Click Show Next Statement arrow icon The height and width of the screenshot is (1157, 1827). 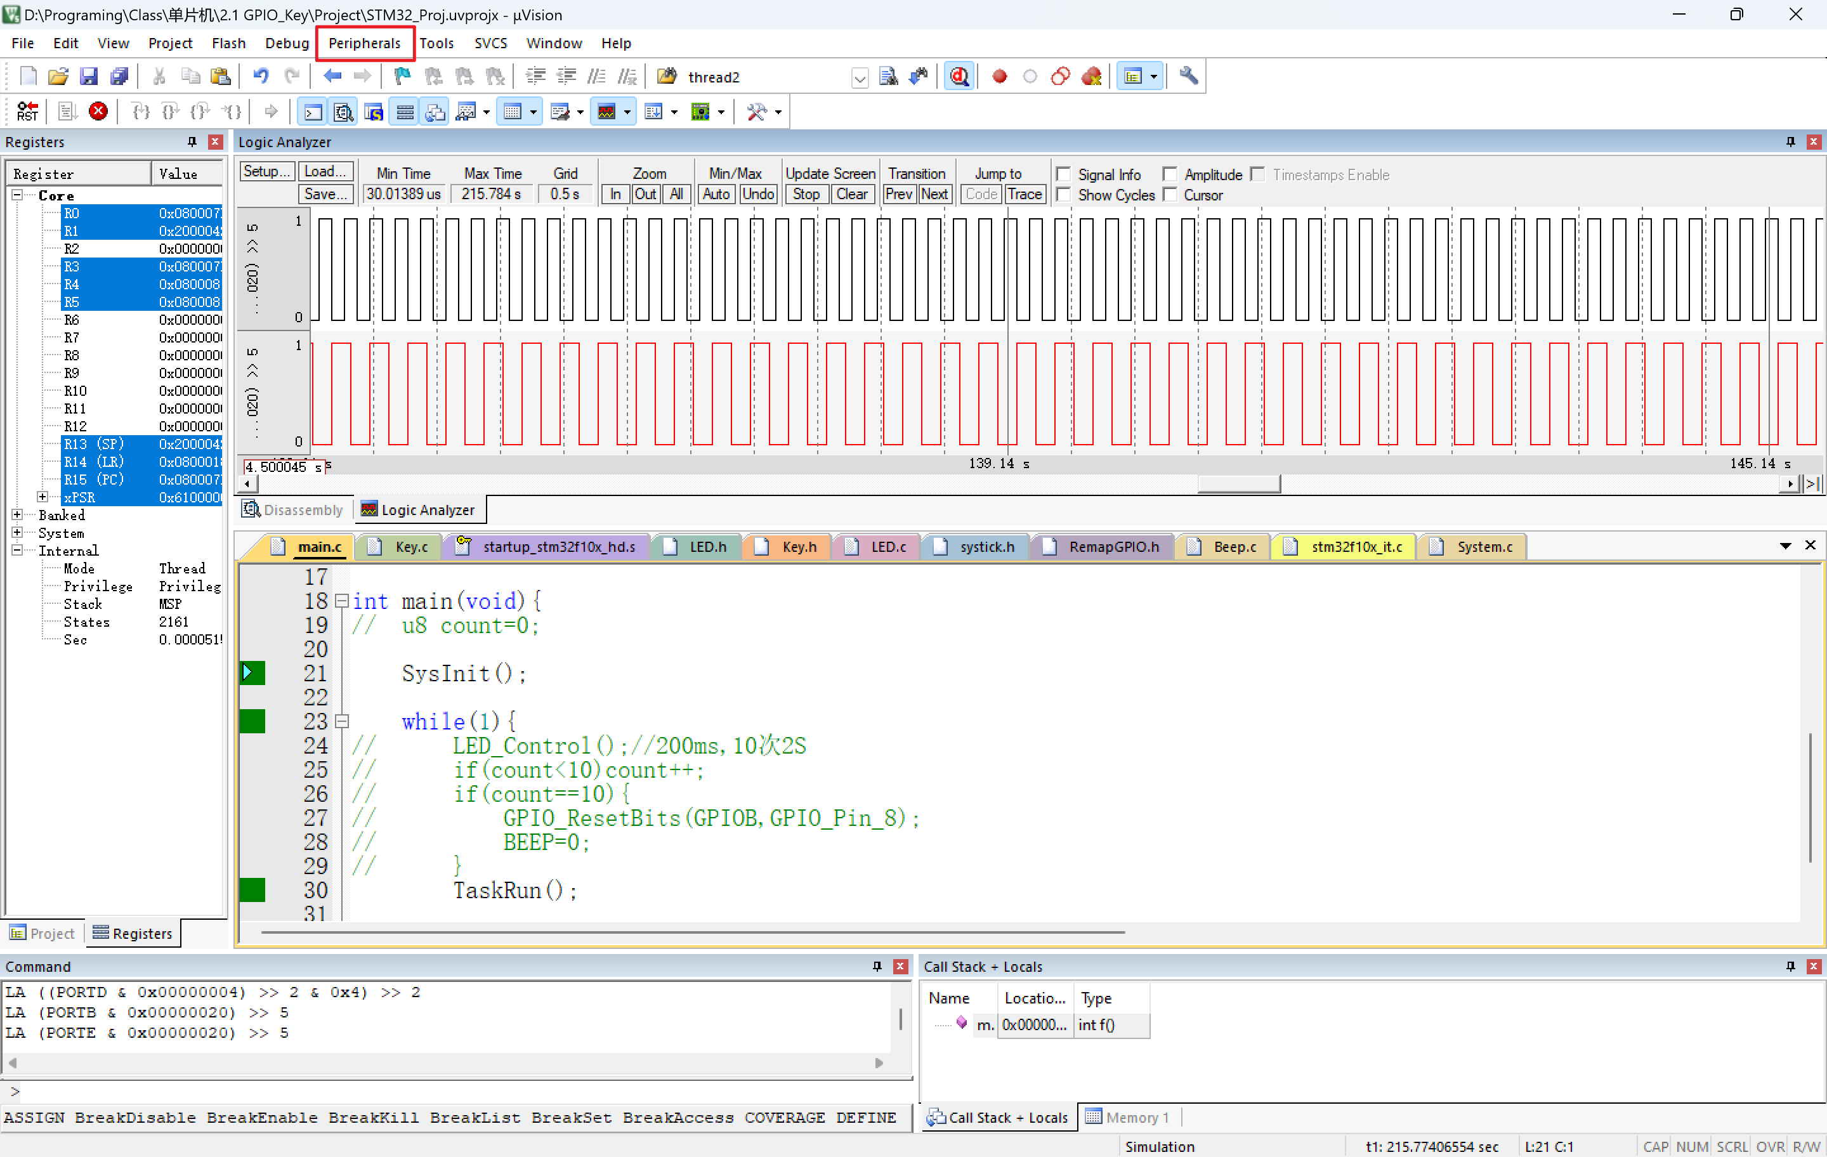pyautogui.click(x=270, y=112)
